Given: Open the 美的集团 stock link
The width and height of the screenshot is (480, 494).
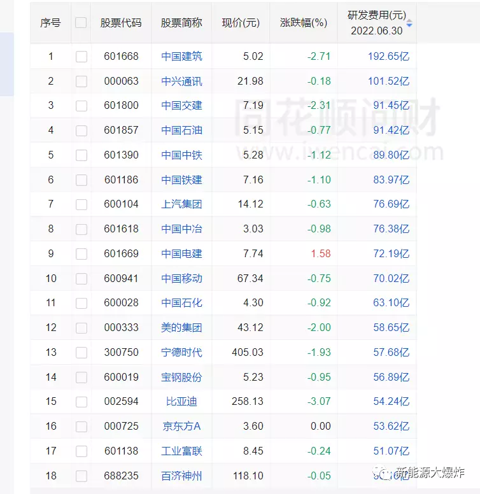Looking at the screenshot, I should click(181, 328).
